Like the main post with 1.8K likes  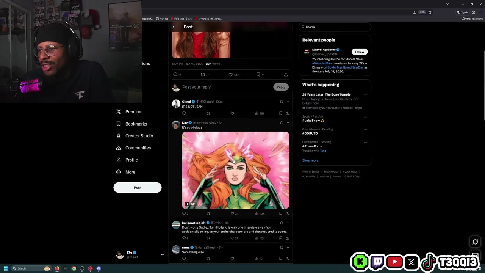tap(234, 75)
